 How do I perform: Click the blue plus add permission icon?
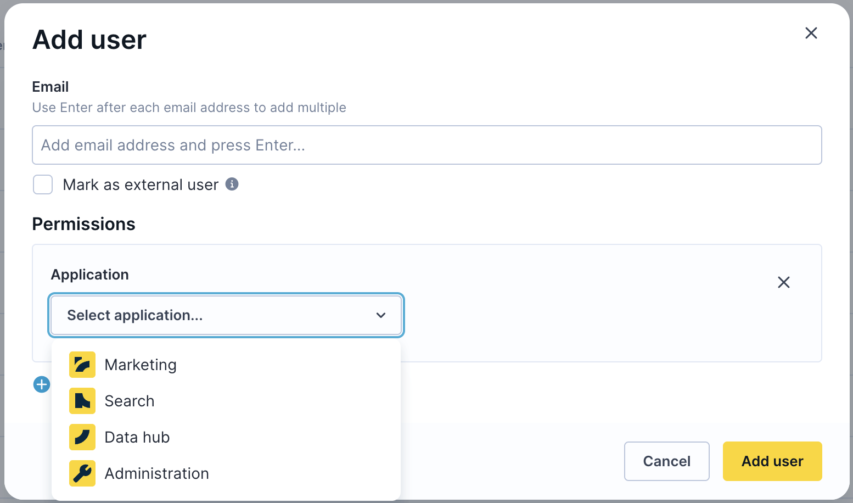[x=42, y=384]
